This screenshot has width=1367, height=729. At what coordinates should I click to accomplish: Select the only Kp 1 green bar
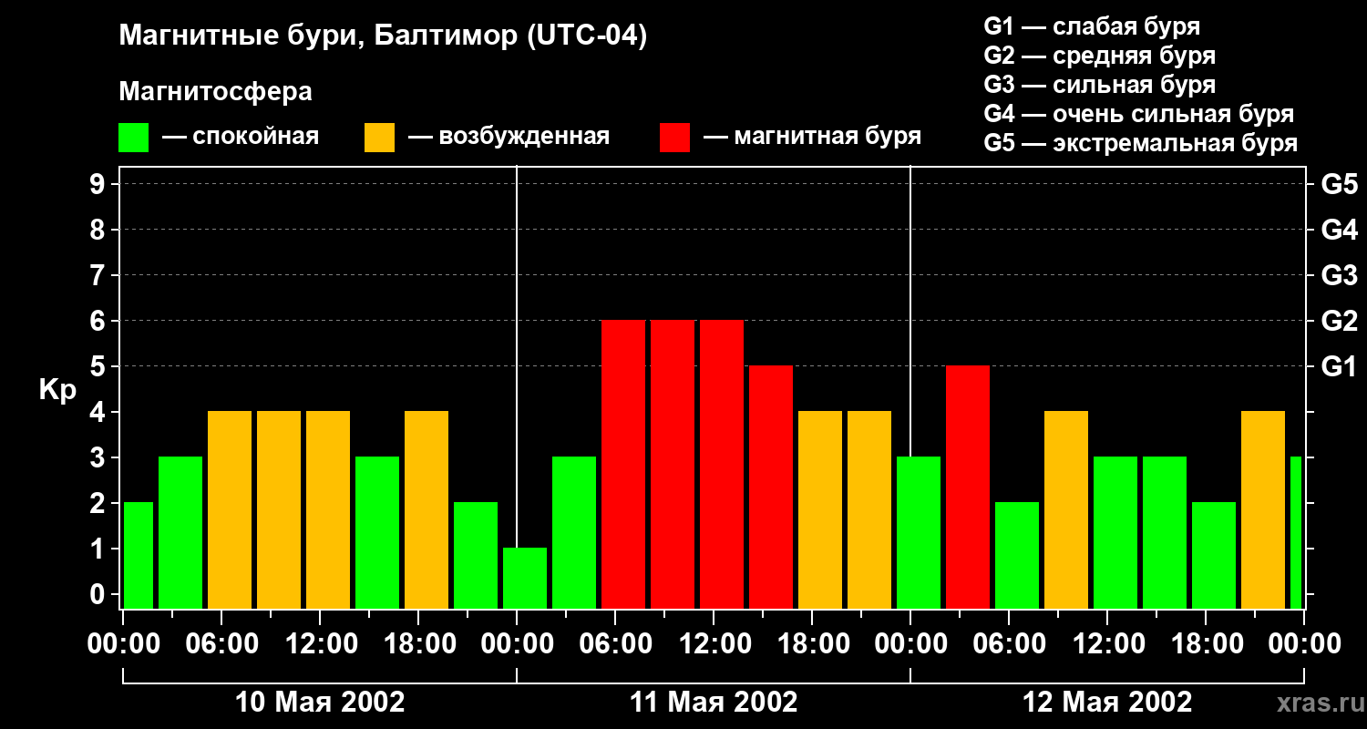[x=525, y=578]
